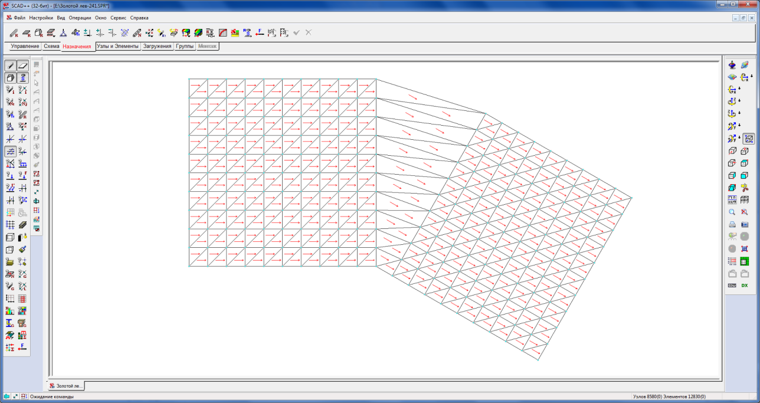
Task: Click the red F force arrow icon in top toolbar
Action: tap(259, 32)
